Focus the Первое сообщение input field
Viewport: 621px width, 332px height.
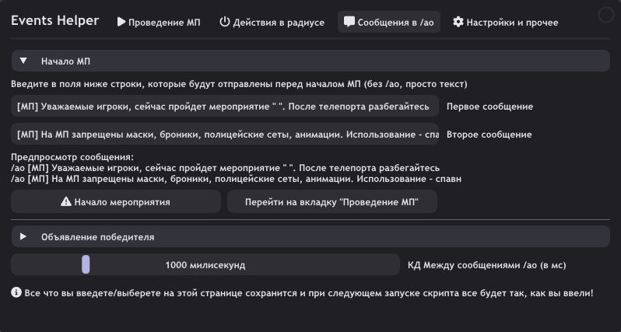pos(225,106)
